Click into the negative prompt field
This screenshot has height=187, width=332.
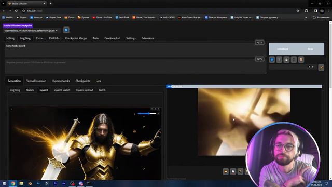[135, 66]
